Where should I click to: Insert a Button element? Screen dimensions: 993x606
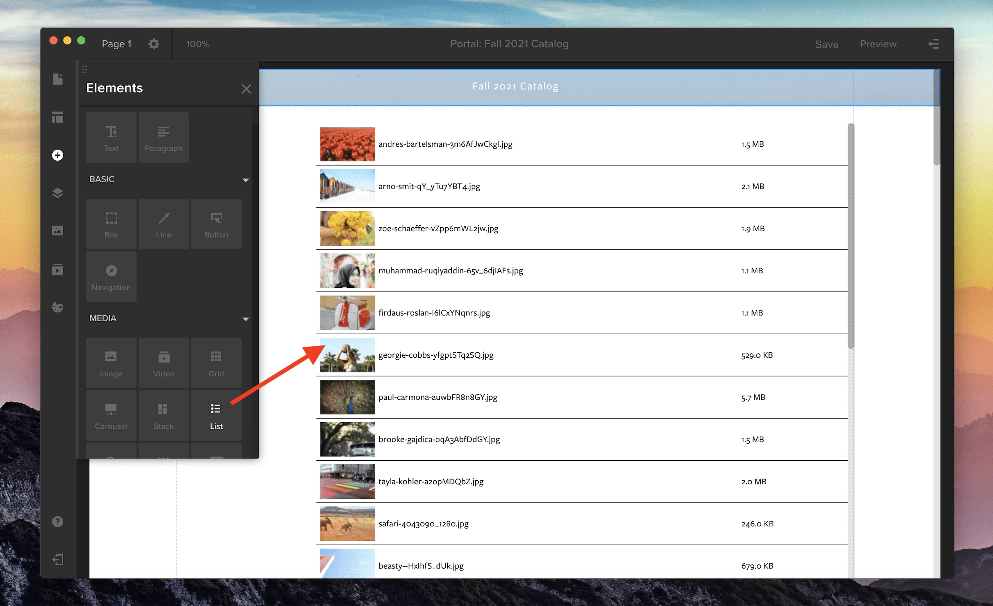216,224
